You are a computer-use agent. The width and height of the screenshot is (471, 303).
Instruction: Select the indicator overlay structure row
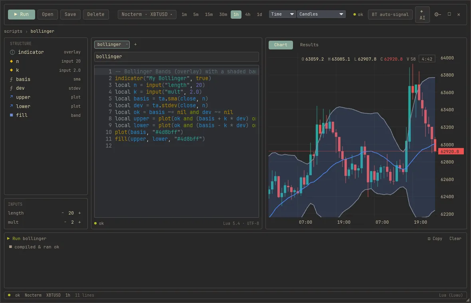click(x=46, y=52)
